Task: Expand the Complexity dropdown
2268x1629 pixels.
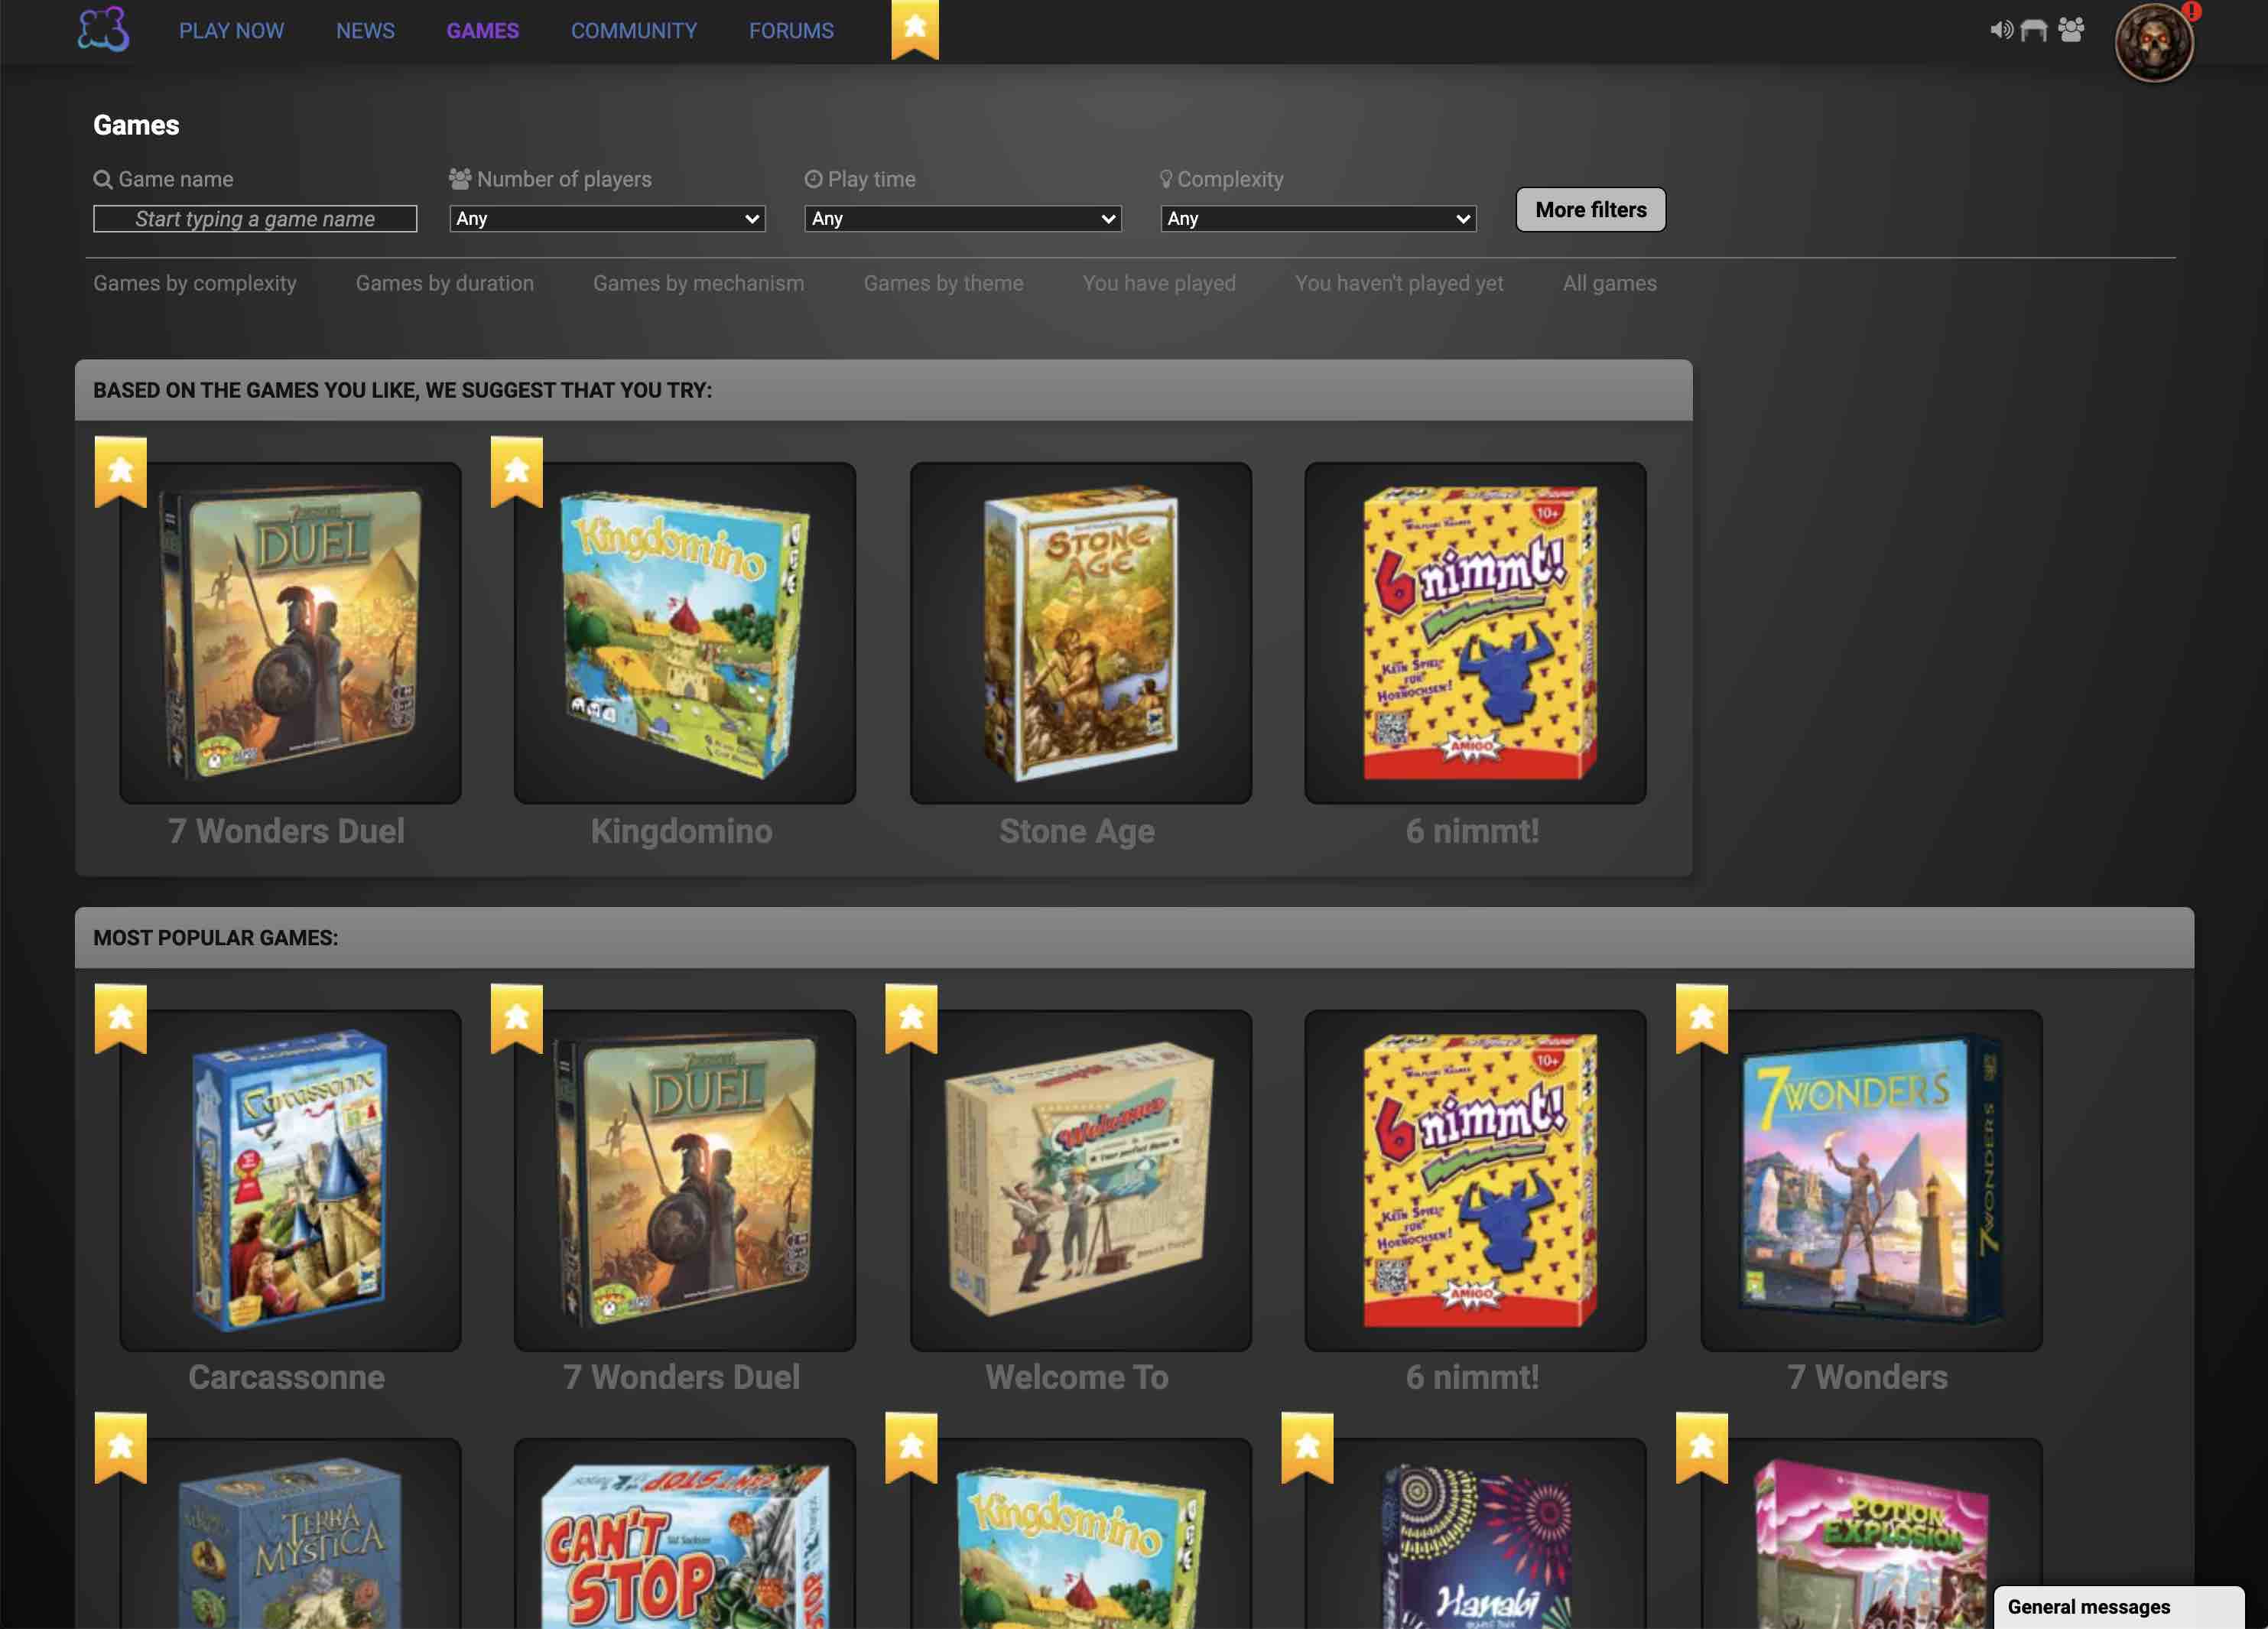Action: [1318, 219]
